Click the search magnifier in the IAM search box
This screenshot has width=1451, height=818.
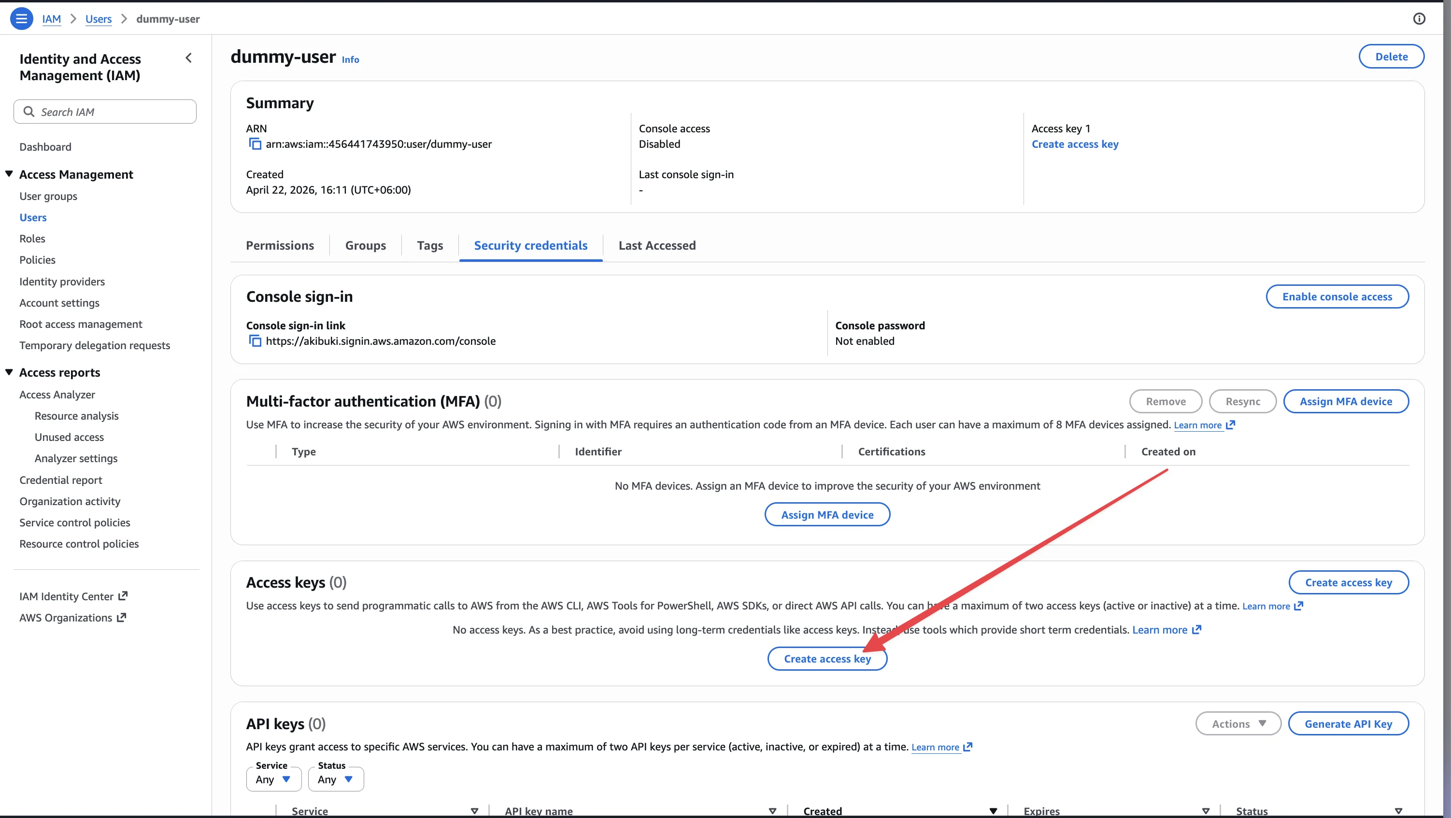coord(28,112)
